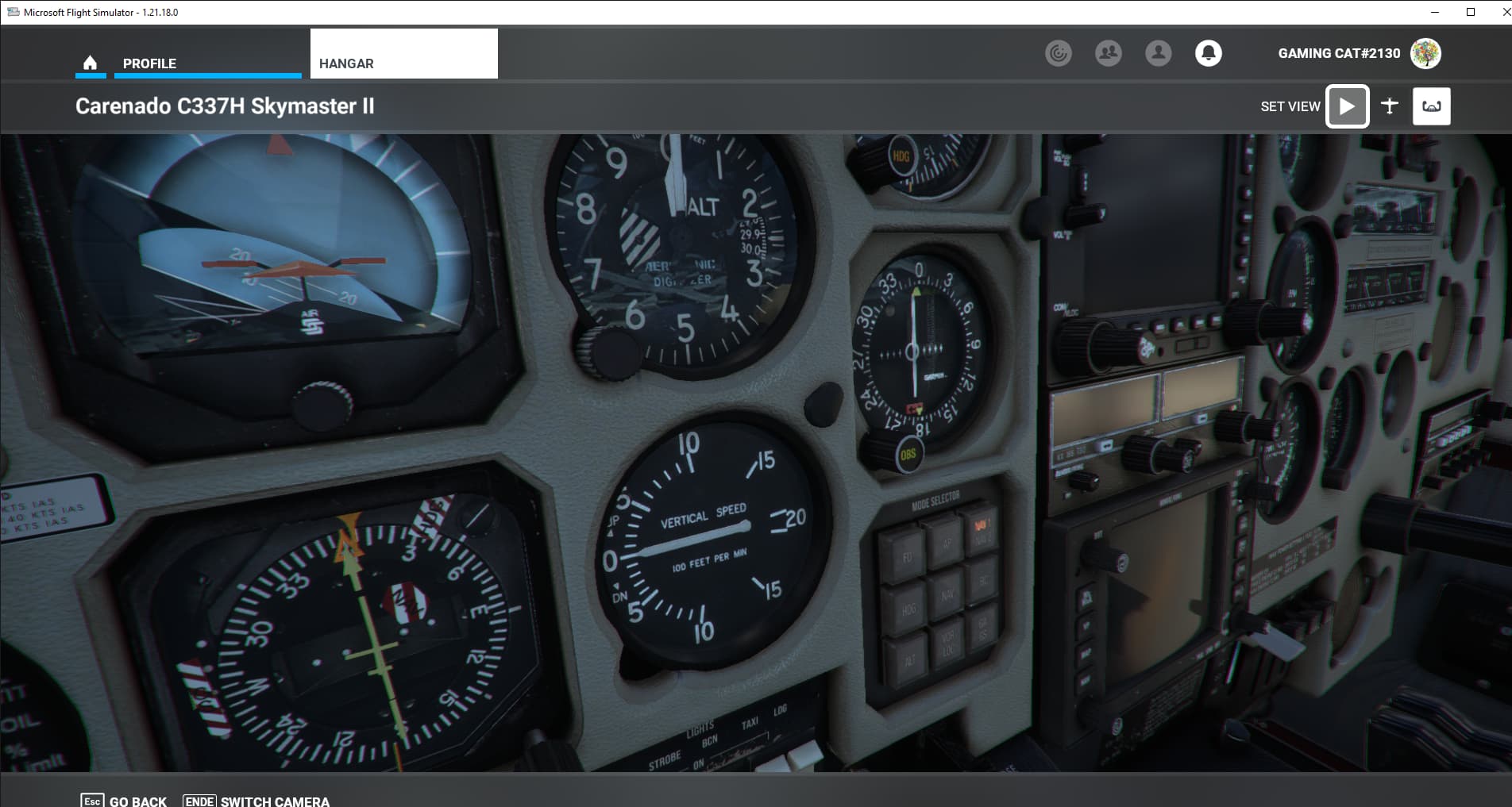The image size is (1512, 807).
Task: Open the user profile icon
Action: tap(1159, 53)
